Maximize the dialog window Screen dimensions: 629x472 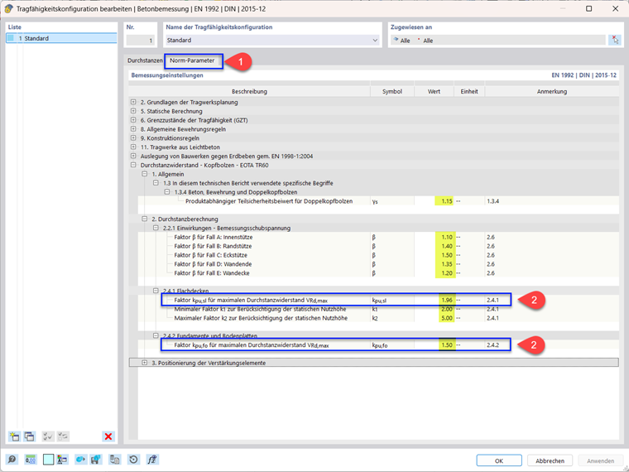[x=589, y=8]
